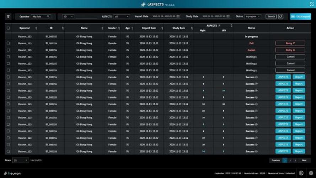Check the checkbox of the Cancel status row

[x=8, y=50]
